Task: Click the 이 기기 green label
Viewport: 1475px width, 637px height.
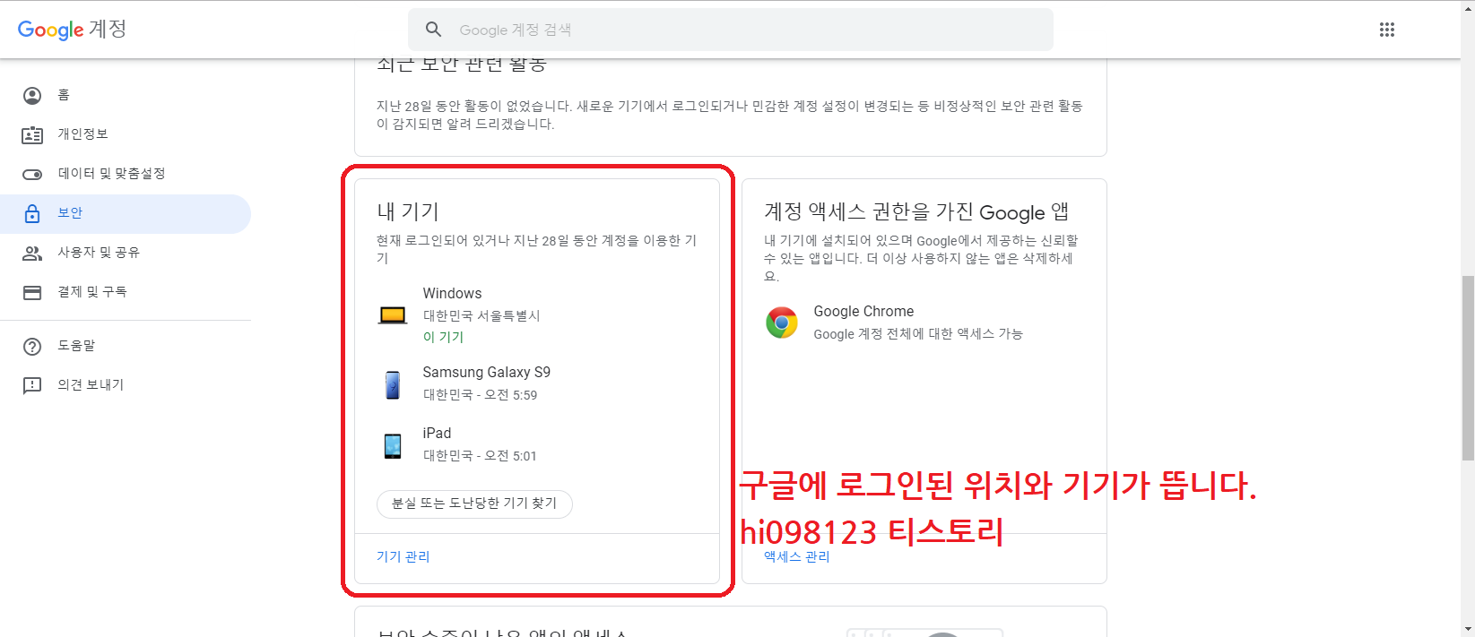Action: 443,337
